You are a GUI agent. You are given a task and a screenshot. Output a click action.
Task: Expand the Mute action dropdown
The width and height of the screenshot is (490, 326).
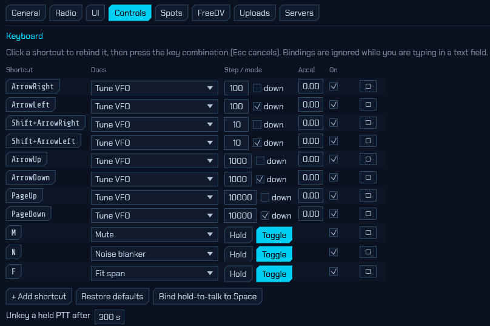tap(155, 234)
